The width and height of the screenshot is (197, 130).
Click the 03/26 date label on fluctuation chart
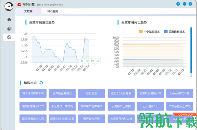tap(39, 68)
